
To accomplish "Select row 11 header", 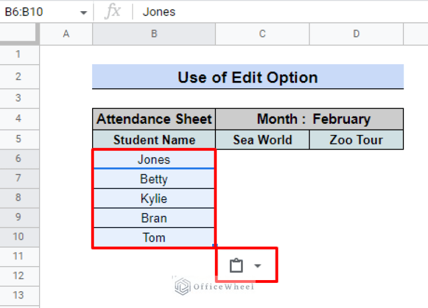I will coord(20,257).
